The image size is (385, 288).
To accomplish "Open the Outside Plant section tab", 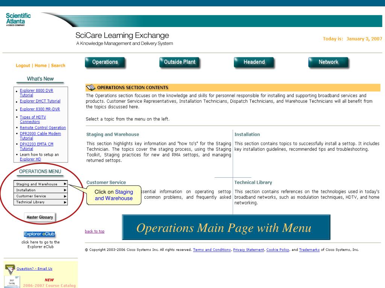I will (x=179, y=62).
